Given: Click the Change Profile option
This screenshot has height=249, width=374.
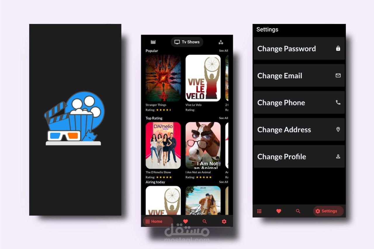Looking at the screenshot, I should [299, 156].
